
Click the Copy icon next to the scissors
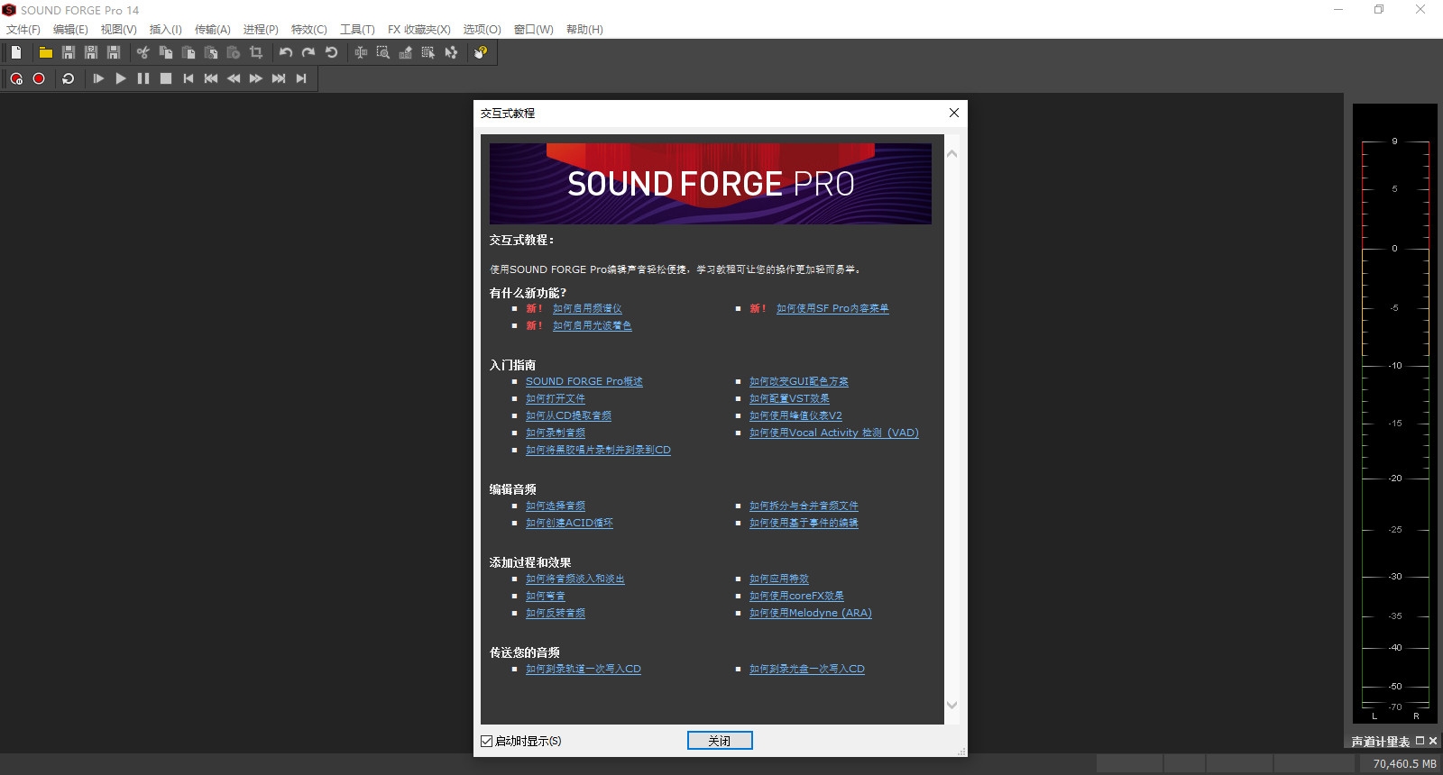[166, 52]
